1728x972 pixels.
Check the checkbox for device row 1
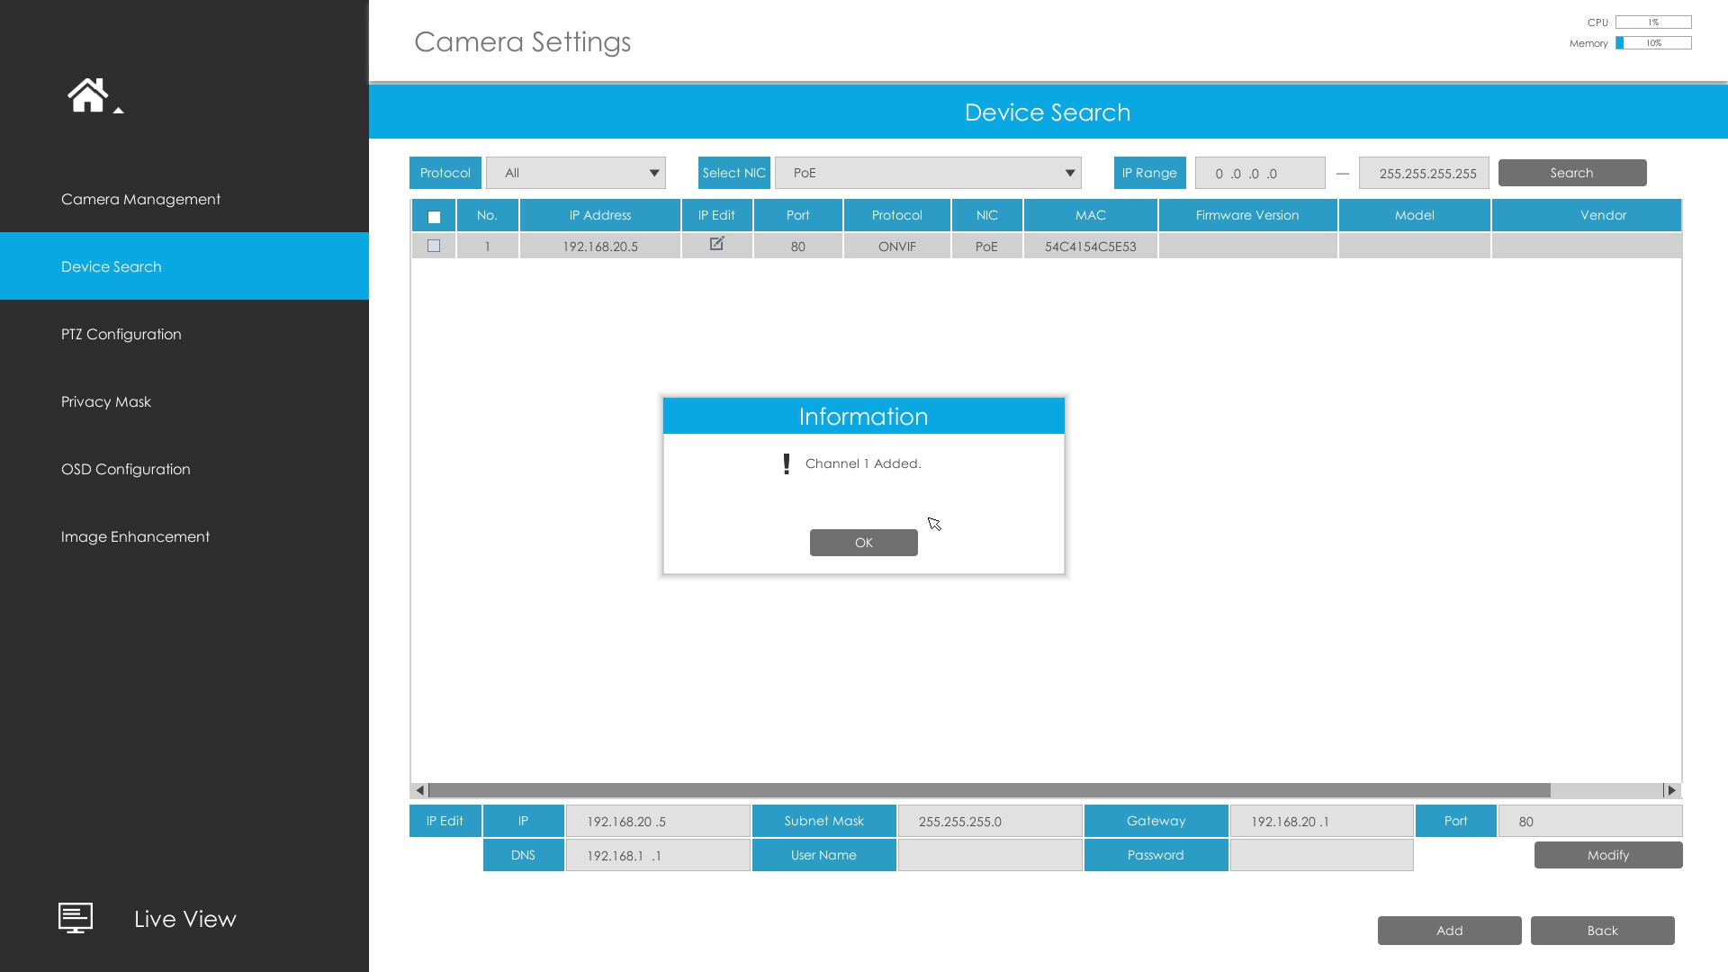pos(434,246)
